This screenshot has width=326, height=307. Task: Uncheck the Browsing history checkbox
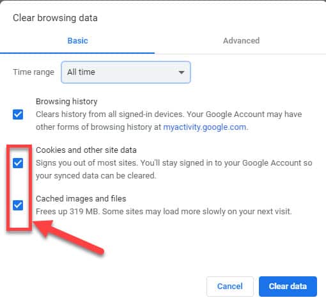(x=18, y=114)
